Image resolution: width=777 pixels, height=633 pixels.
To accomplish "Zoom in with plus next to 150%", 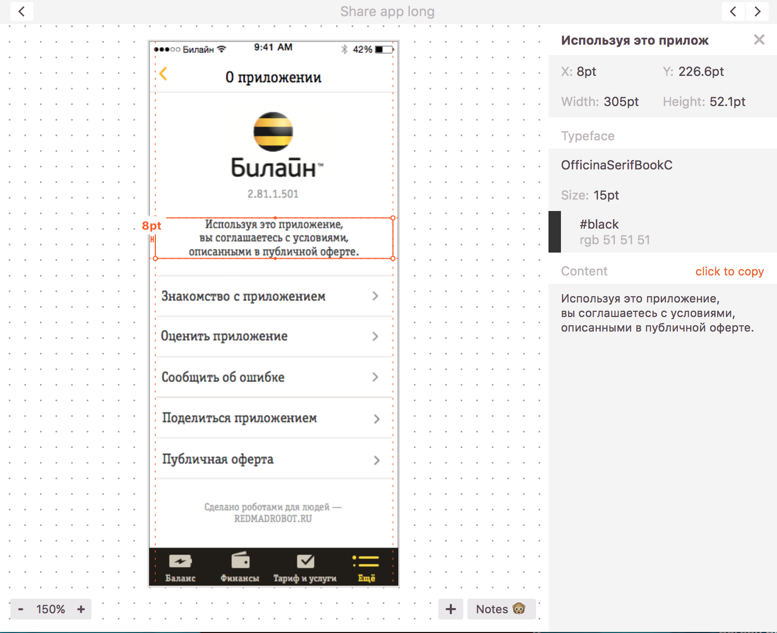I will coord(81,609).
